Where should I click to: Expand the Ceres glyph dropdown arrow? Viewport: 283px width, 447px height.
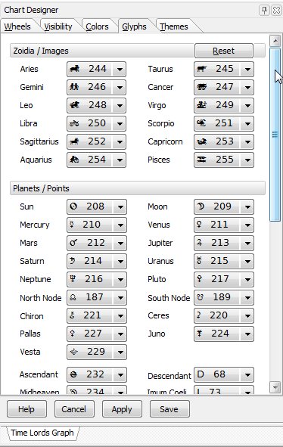tap(247, 316)
